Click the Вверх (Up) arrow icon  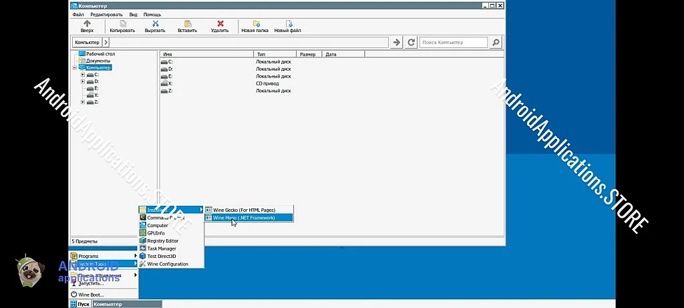point(87,23)
